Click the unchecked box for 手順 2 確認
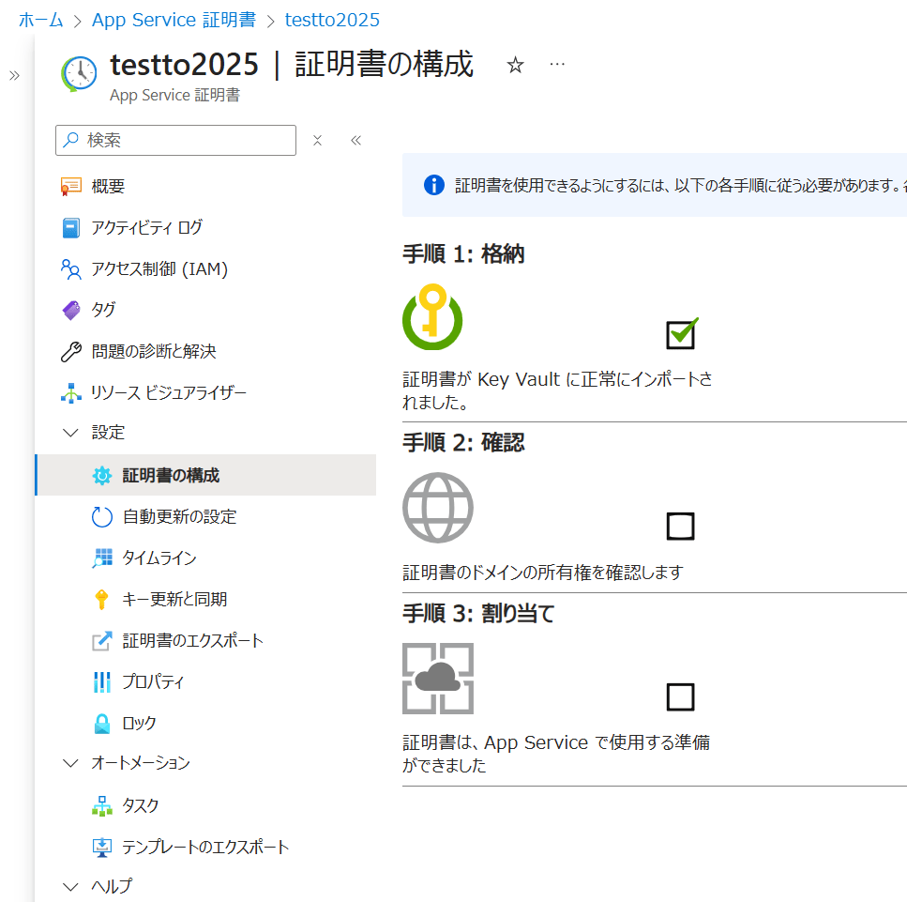 (680, 527)
